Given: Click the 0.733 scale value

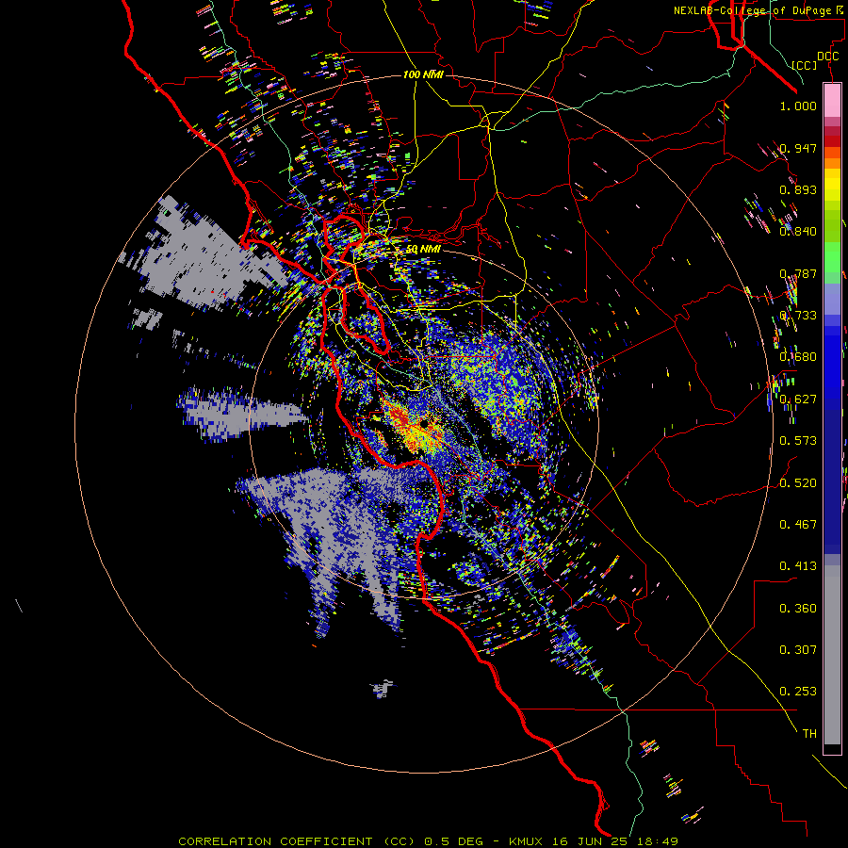Looking at the screenshot, I should click(798, 316).
